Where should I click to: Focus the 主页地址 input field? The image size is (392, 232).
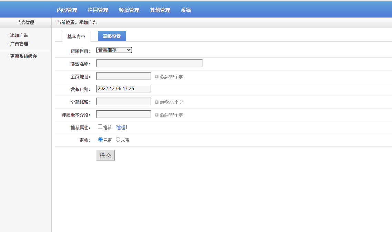click(124, 76)
